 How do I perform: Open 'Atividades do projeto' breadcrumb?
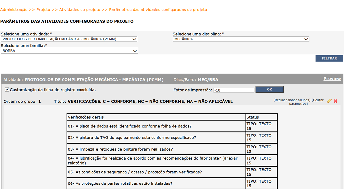pyautogui.click(x=80, y=10)
